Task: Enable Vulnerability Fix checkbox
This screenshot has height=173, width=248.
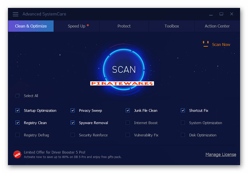Action: pyautogui.click(x=128, y=135)
